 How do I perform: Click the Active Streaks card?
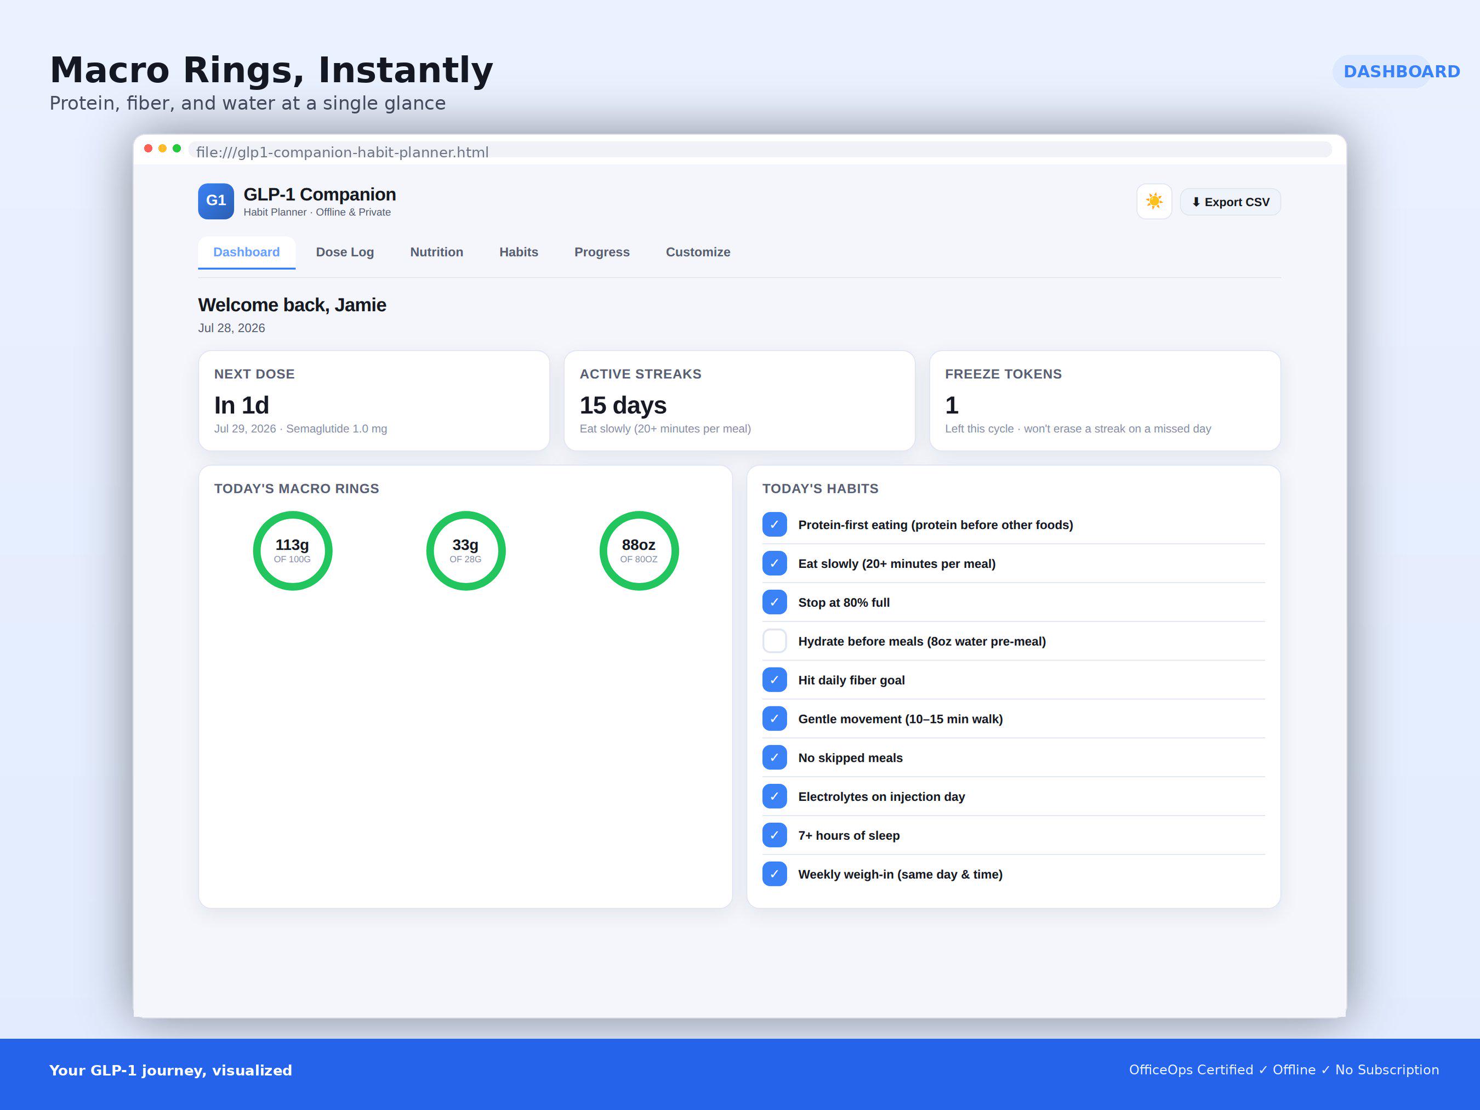click(739, 401)
